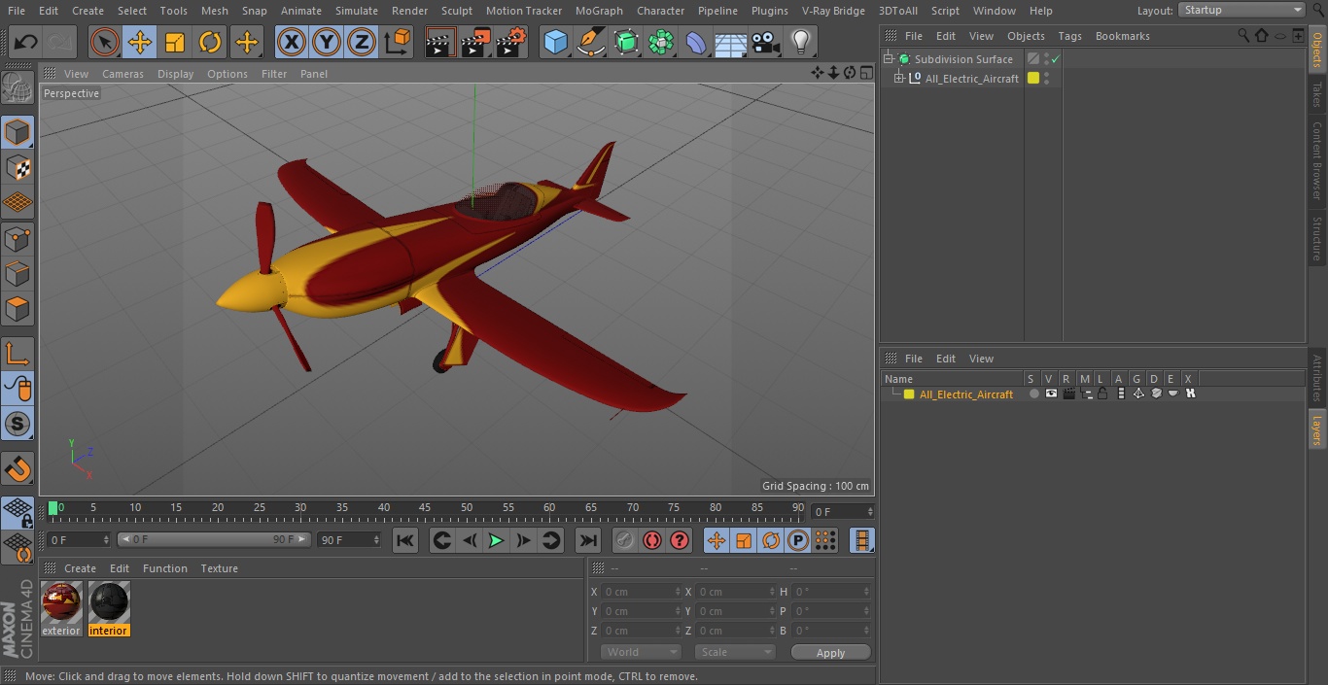Select the Live Selection tool
Image resolution: width=1328 pixels, height=685 pixels.
click(x=104, y=42)
